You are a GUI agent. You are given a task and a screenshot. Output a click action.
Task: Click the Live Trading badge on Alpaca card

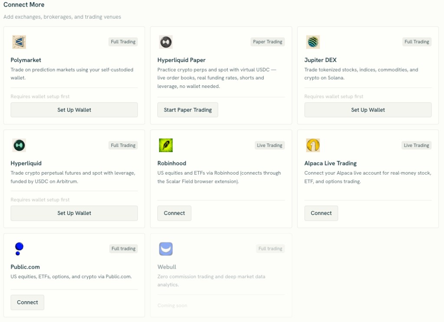coord(416,145)
